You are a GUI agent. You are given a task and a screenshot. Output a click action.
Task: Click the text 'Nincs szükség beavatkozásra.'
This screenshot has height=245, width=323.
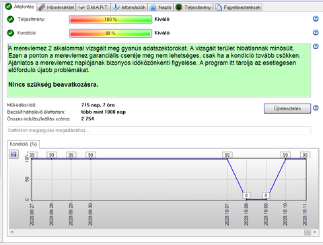pos(53,85)
